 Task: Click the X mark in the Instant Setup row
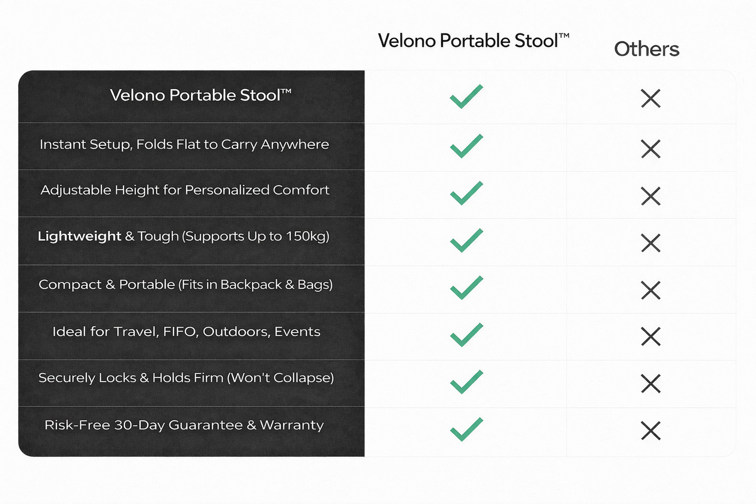[651, 149]
